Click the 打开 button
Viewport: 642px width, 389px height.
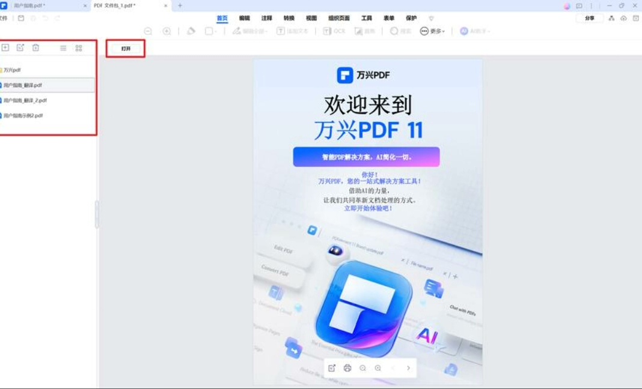[126, 48]
